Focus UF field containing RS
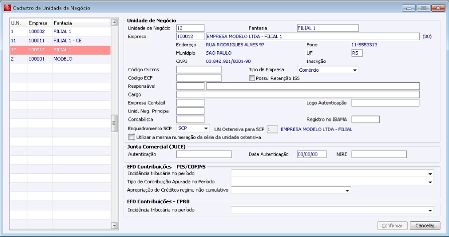This screenshot has width=449, height=237. coord(357,53)
